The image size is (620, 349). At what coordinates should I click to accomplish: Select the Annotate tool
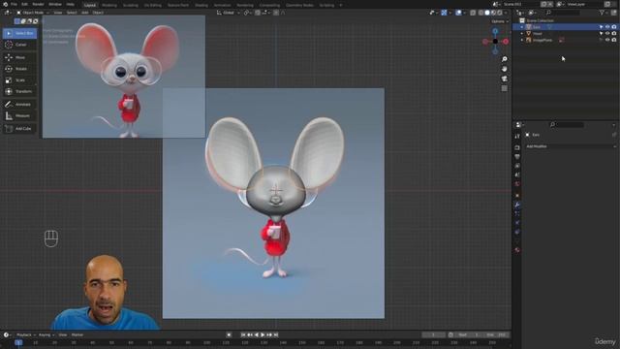(19, 105)
